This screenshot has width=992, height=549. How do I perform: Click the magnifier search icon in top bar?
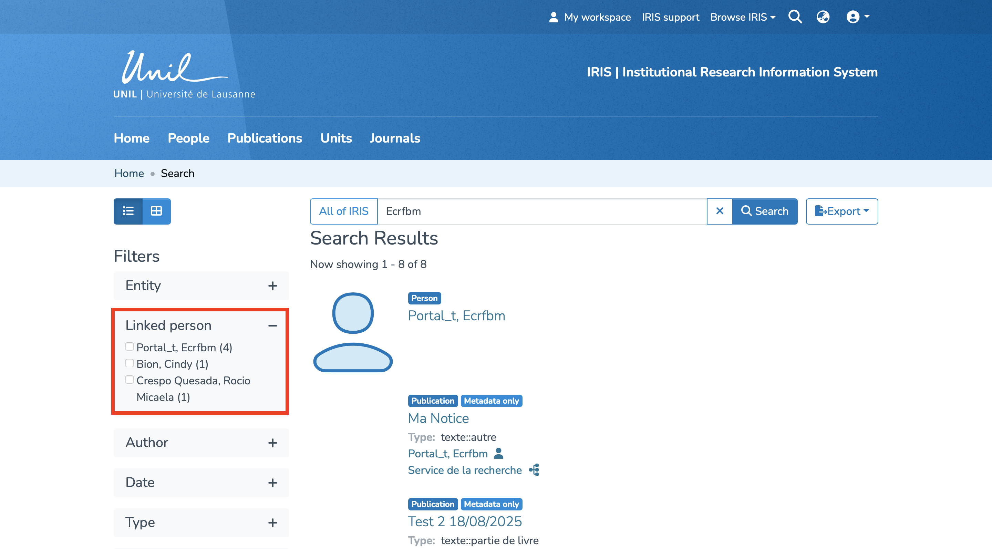coord(795,17)
